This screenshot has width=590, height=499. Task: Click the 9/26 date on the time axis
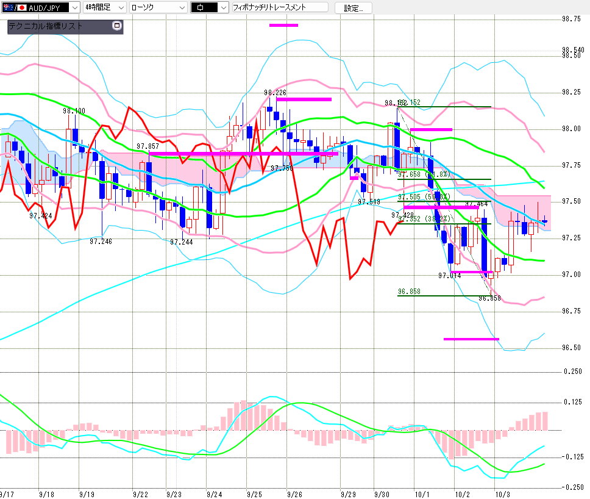(x=294, y=493)
